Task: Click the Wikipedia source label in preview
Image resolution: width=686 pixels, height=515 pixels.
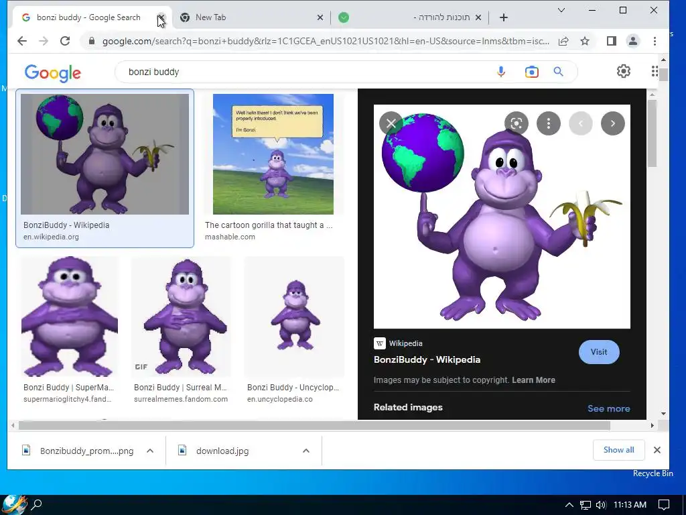Action: point(398,343)
